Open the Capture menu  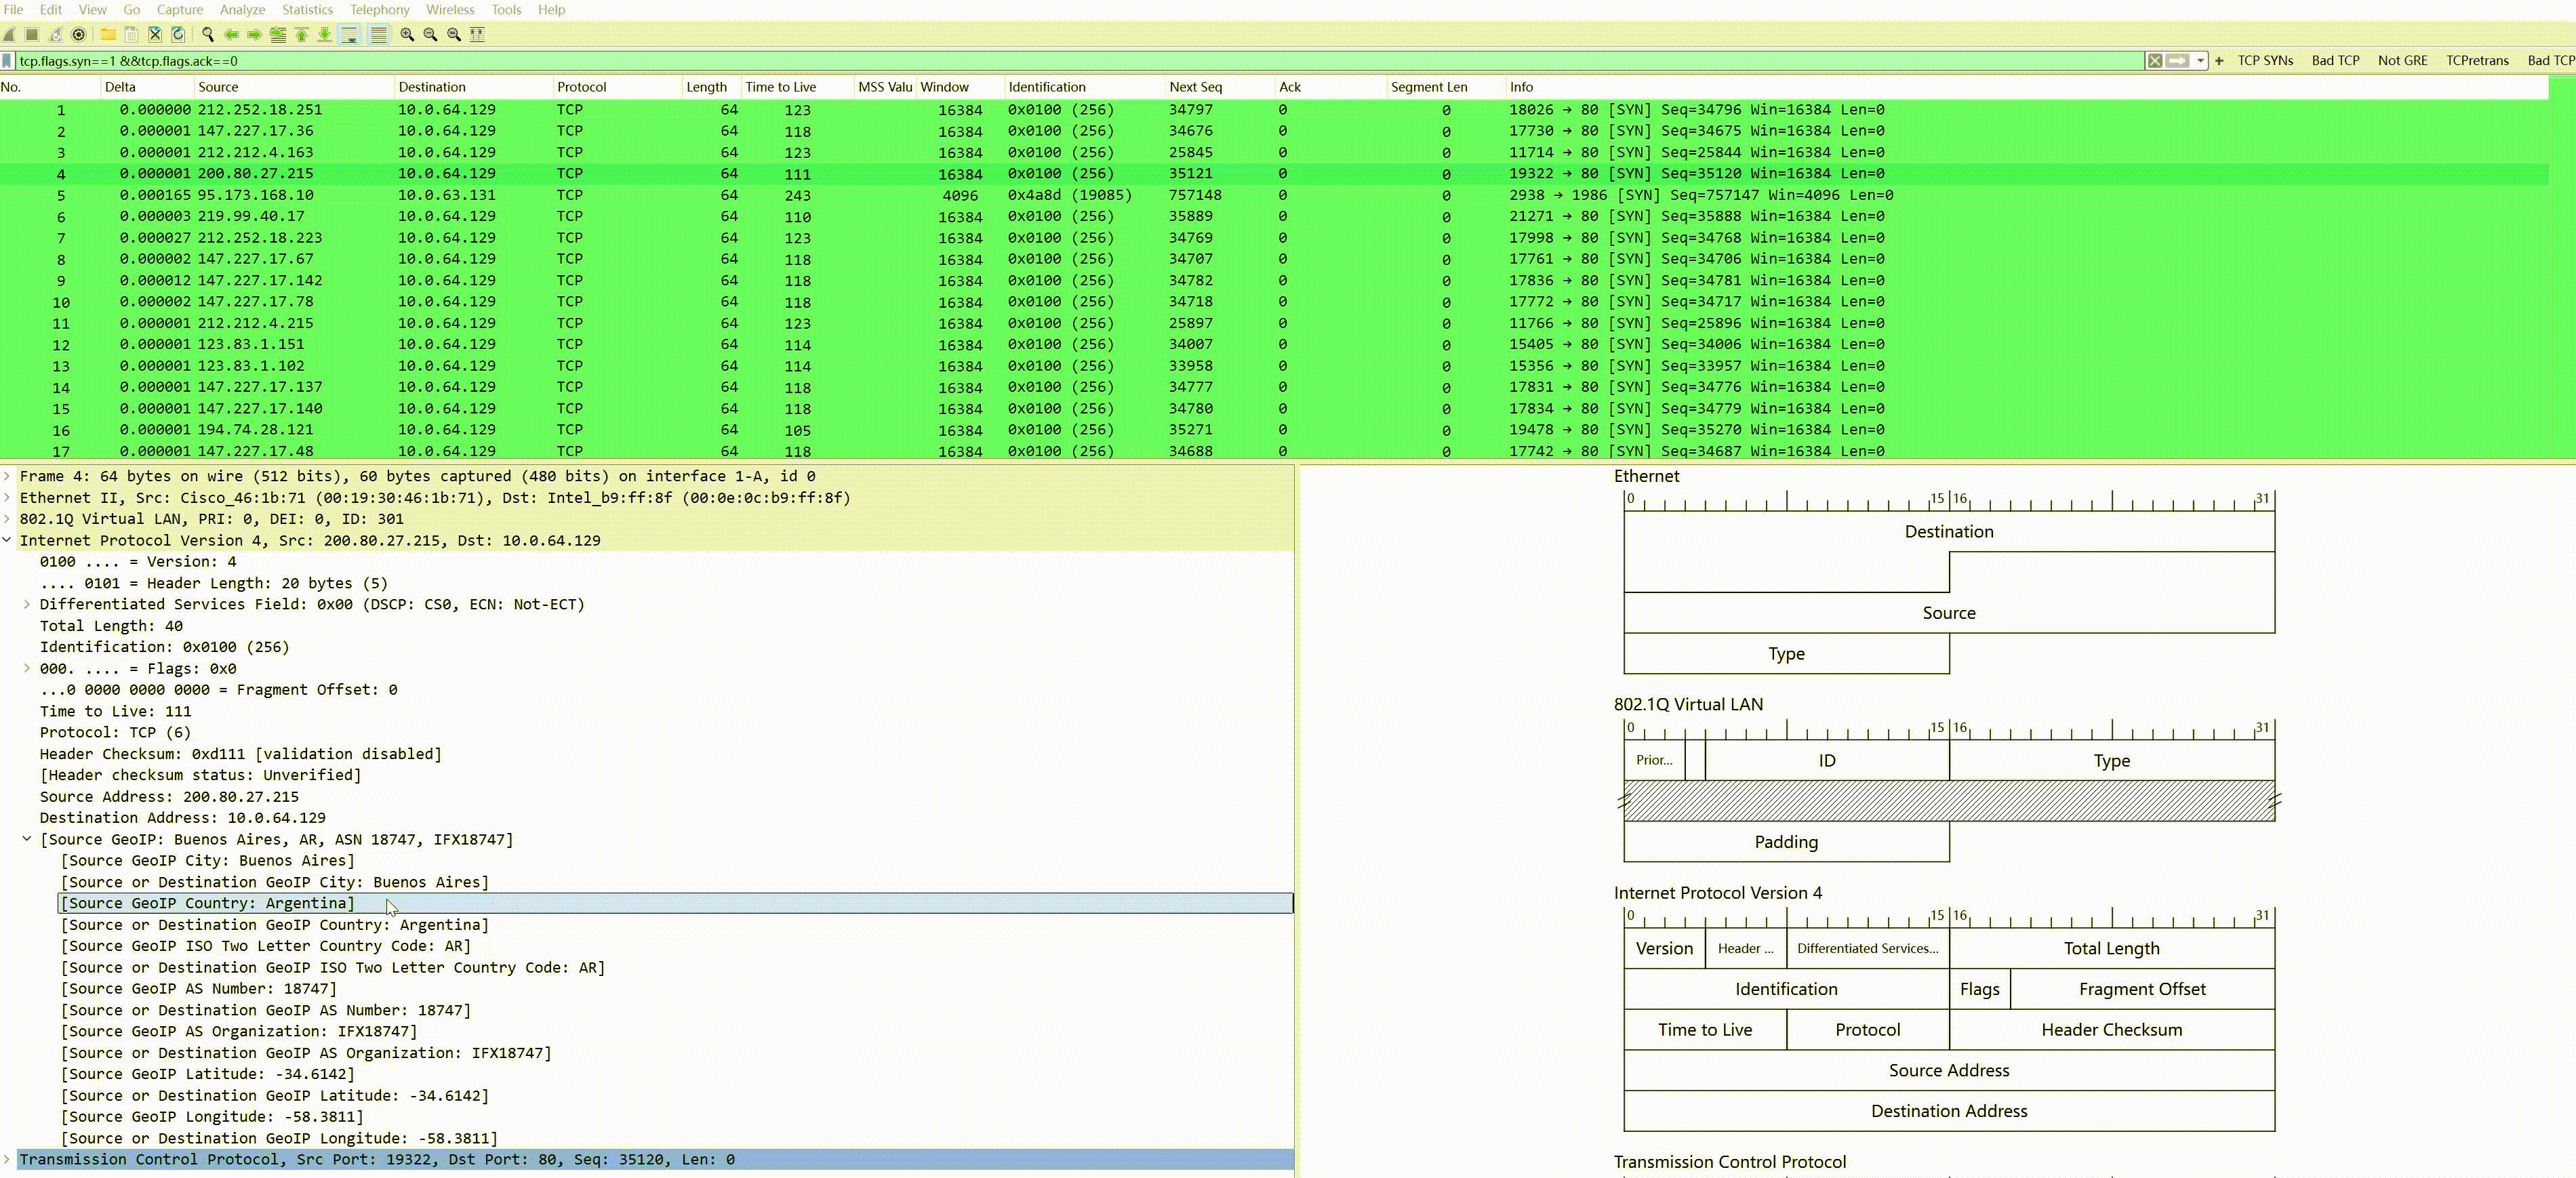pos(180,10)
